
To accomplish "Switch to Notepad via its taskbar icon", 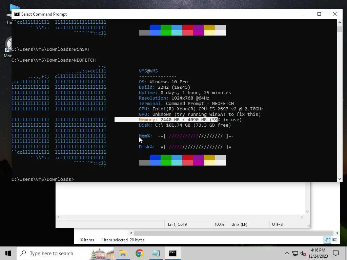I will click(x=156, y=253).
